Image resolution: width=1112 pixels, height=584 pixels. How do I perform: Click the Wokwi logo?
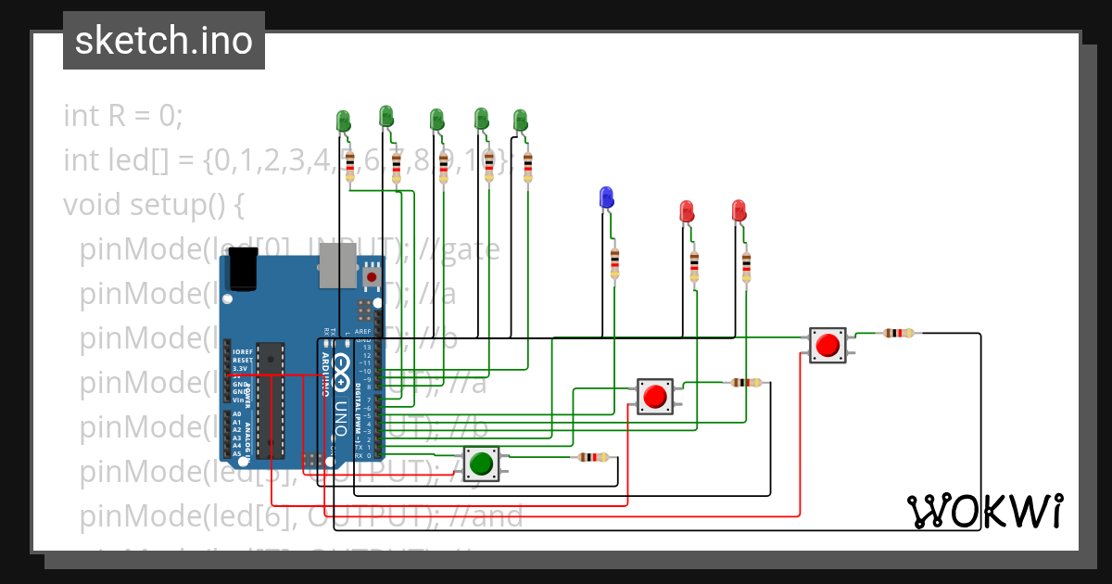(984, 511)
